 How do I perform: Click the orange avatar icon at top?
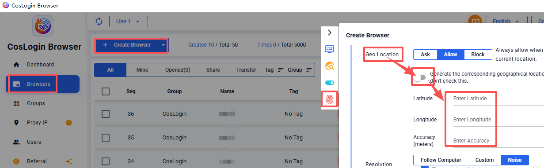[x=475, y=22]
